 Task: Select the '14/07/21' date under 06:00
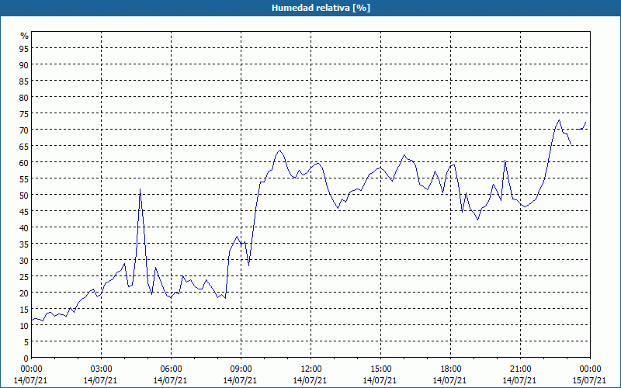click(170, 380)
